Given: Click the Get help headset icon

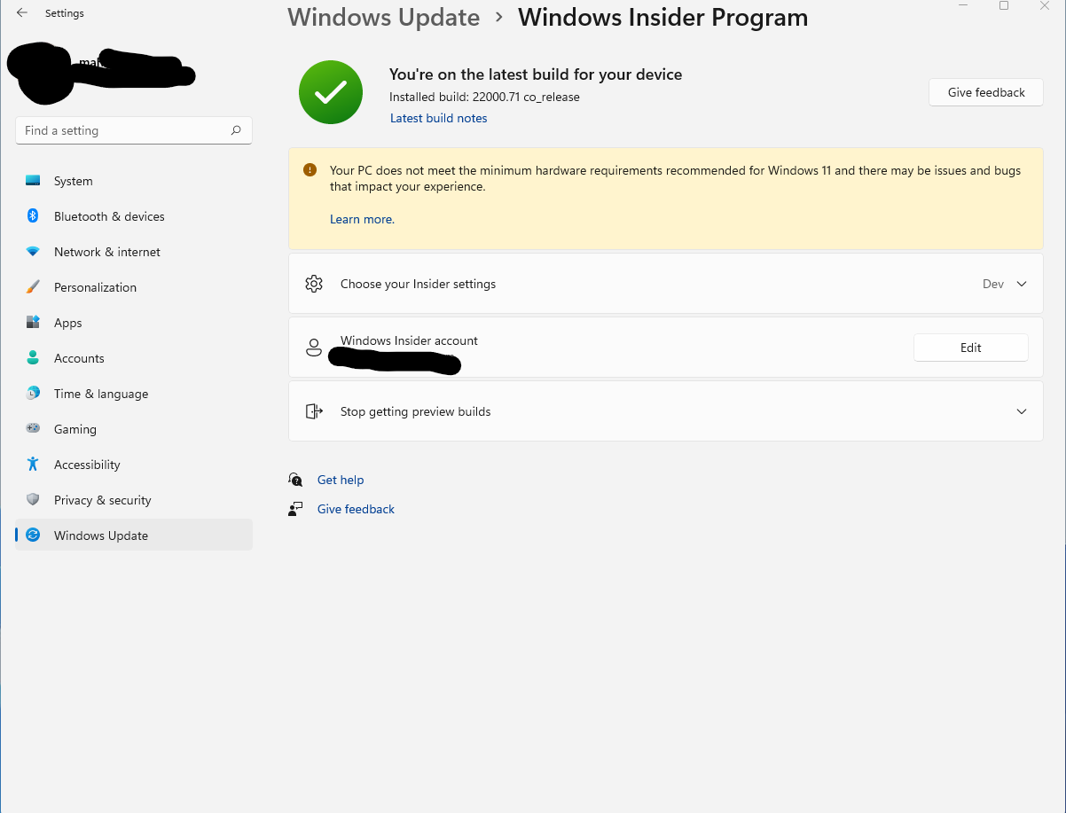Looking at the screenshot, I should tap(296, 480).
